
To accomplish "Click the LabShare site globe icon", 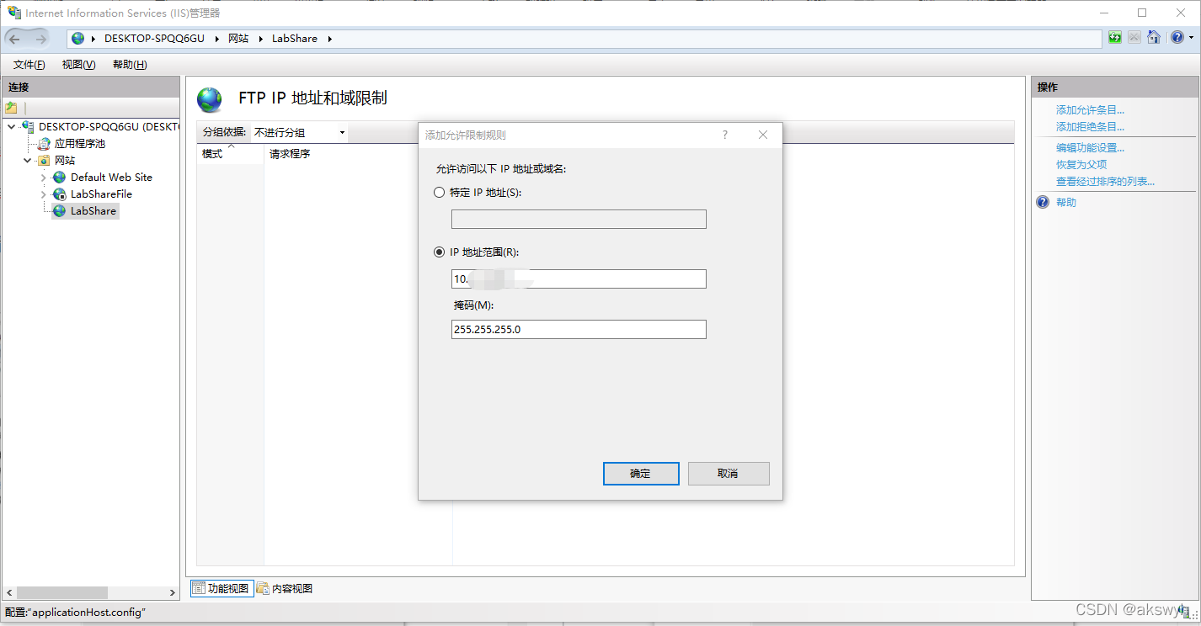I will coord(60,211).
